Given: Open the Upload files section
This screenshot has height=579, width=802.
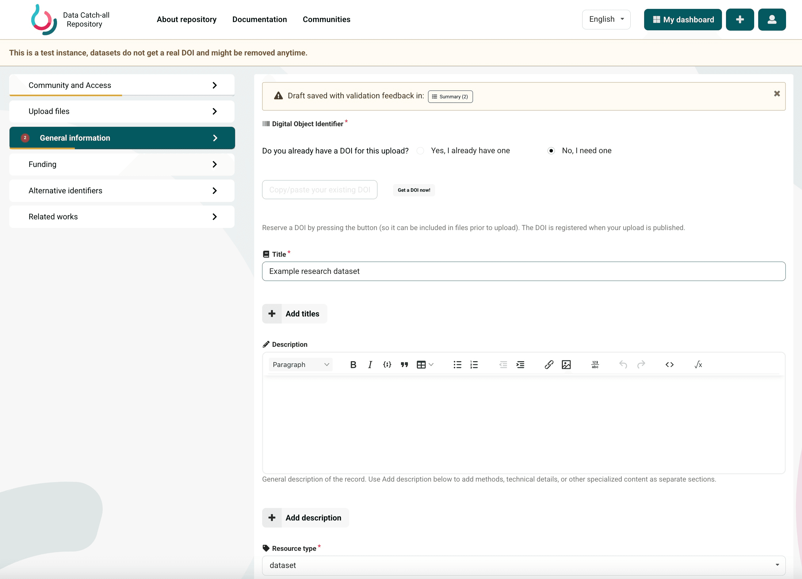Looking at the screenshot, I should tap(122, 111).
